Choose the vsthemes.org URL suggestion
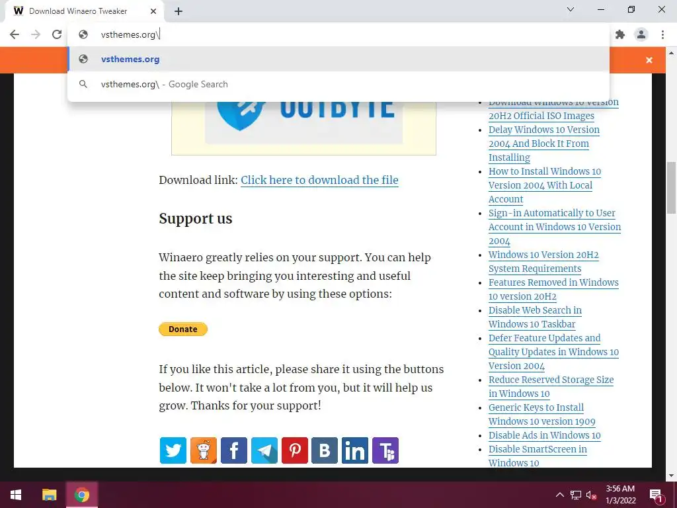The height and width of the screenshot is (508, 677). [338, 59]
